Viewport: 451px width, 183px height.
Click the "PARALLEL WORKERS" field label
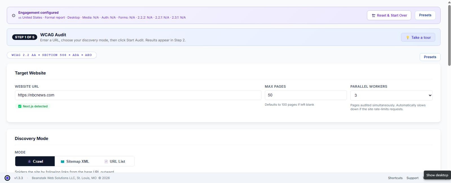coord(369,87)
